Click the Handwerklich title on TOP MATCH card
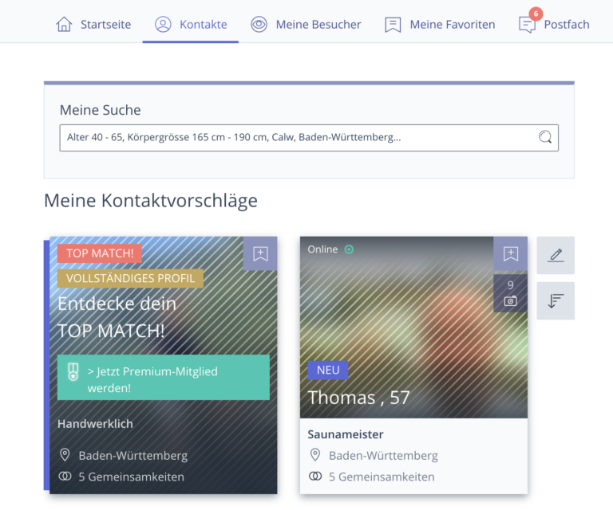 (x=95, y=424)
